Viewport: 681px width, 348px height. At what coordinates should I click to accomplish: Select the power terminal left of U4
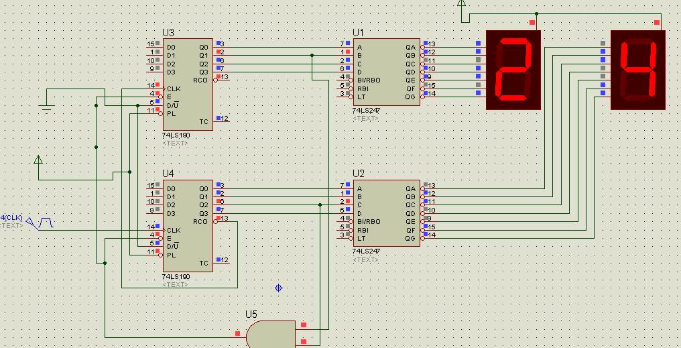coord(38,160)
